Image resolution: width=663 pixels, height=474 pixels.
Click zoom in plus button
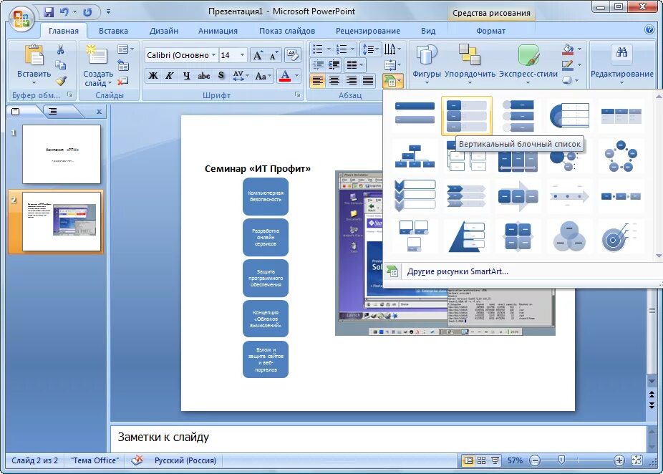(619, 460)
